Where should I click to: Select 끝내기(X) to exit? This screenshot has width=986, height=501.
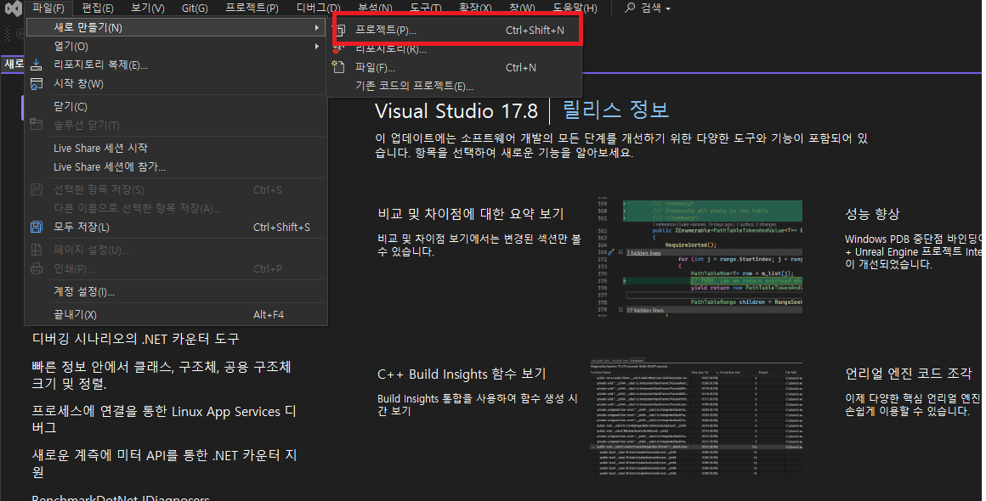176,314
